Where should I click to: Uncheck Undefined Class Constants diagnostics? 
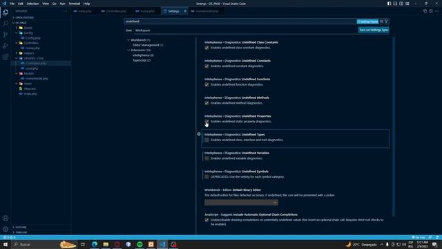(206, 48)
